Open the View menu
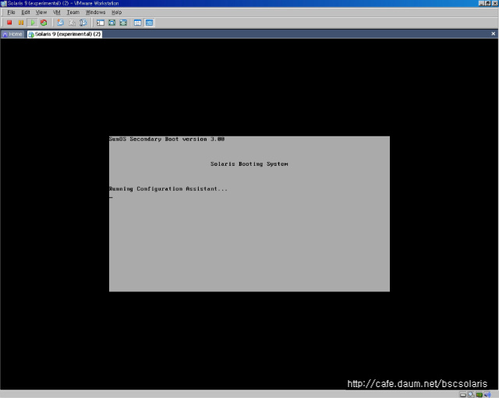499x398 pixels. coord(41,12)
